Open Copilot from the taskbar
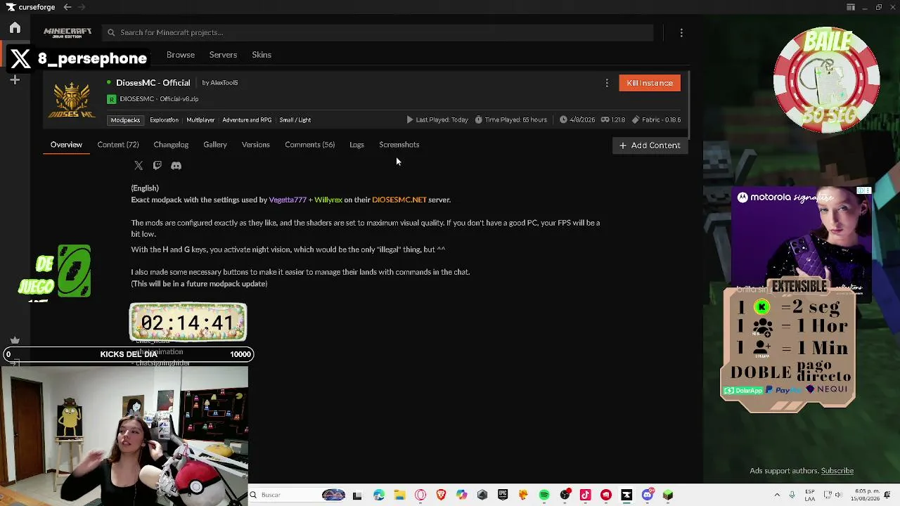This screenshot has width=900, height=506. pyautogui.click(x=461, y=495)
